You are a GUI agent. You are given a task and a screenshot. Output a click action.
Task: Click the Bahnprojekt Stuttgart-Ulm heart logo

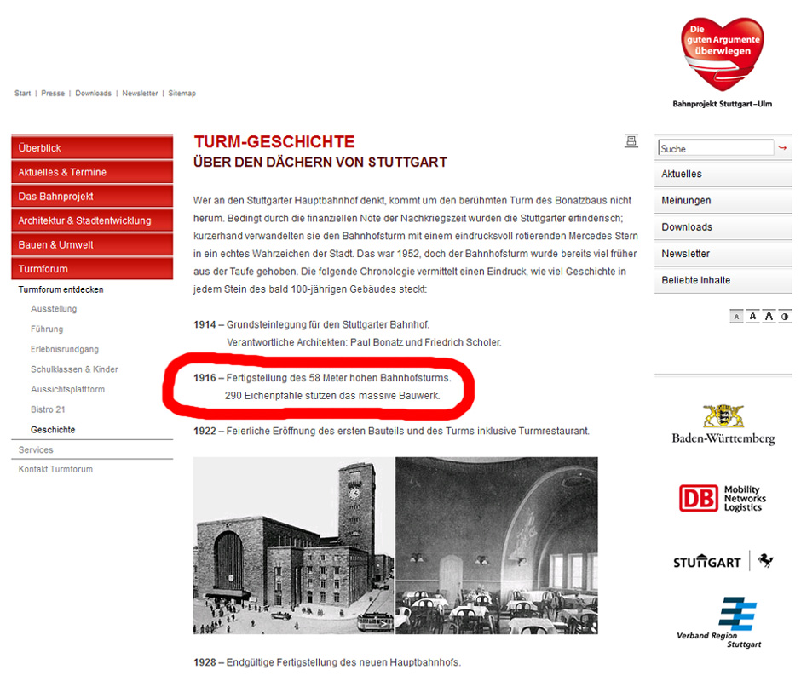723,62
